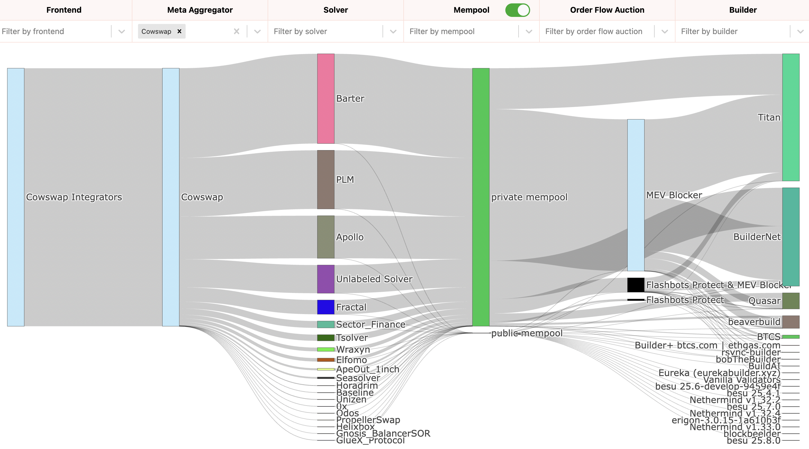Click the Cowswap Integrators frontend node
809x449 pixels.
16,197
